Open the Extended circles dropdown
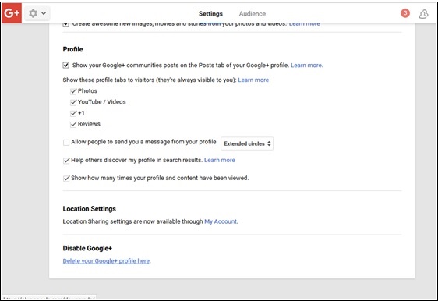 pyautogui.click(x=247, y=143)
